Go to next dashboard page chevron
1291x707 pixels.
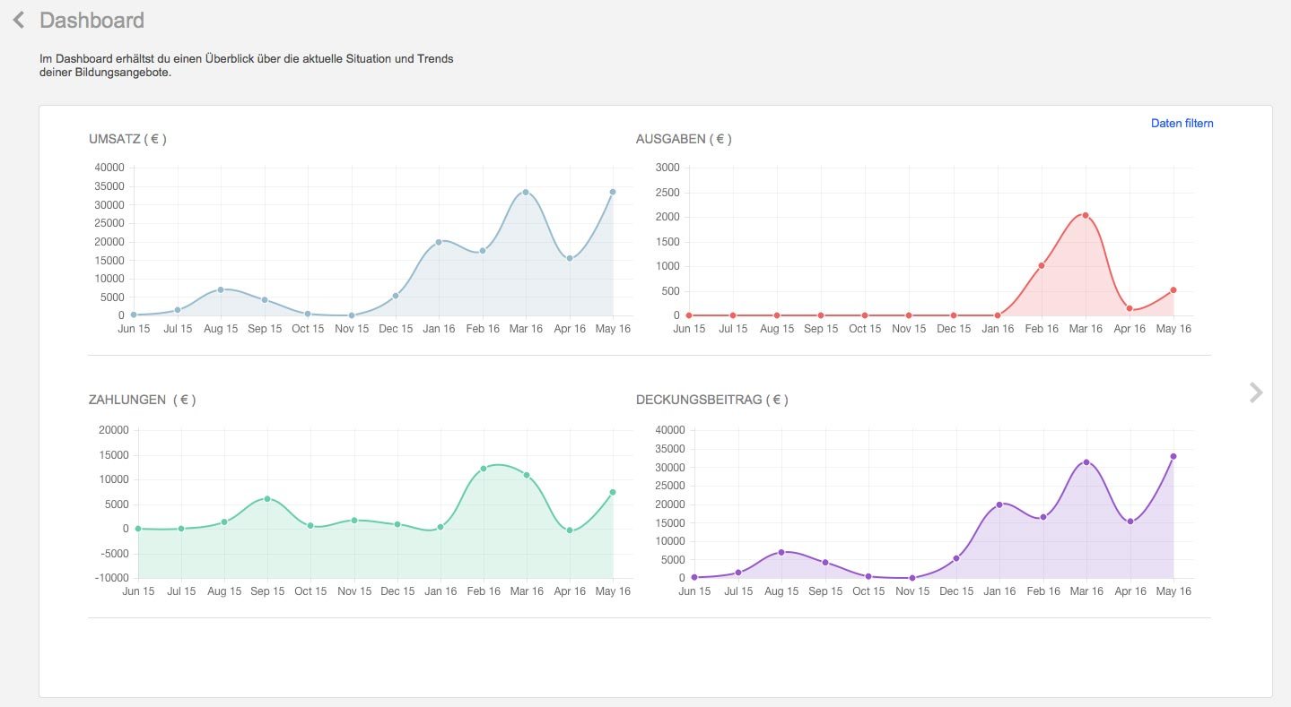coord(1256,392)
